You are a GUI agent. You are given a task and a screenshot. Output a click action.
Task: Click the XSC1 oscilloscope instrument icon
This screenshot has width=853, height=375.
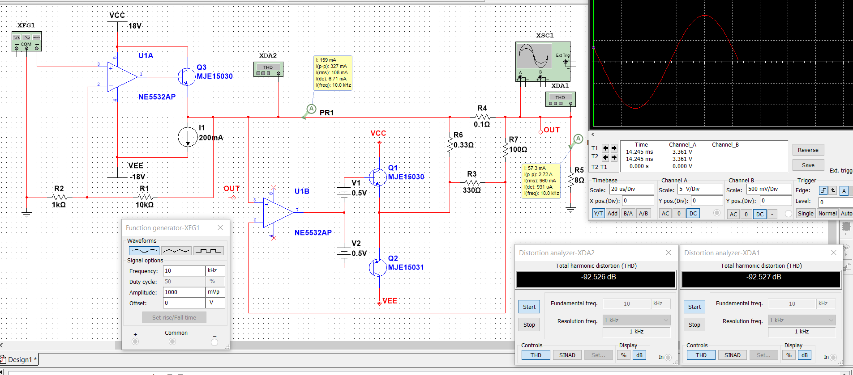(x=543, y=61)
